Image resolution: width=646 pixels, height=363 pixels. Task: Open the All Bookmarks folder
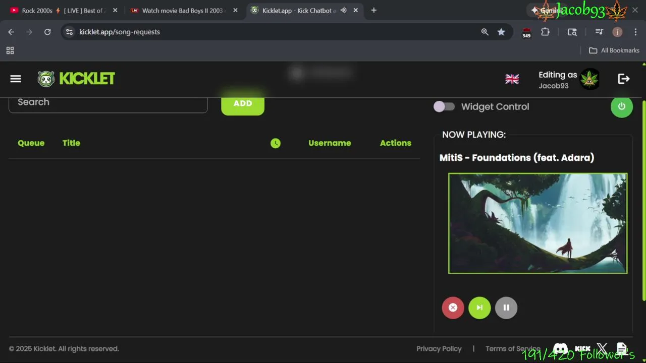click(614, 50)
